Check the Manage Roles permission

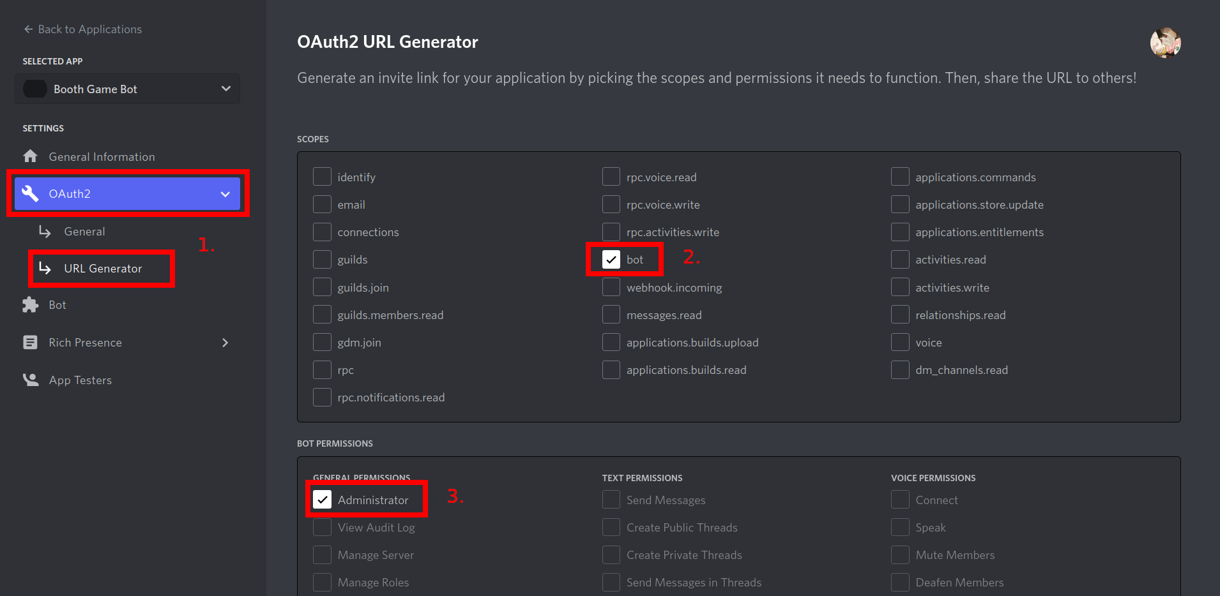coord(322,582)
